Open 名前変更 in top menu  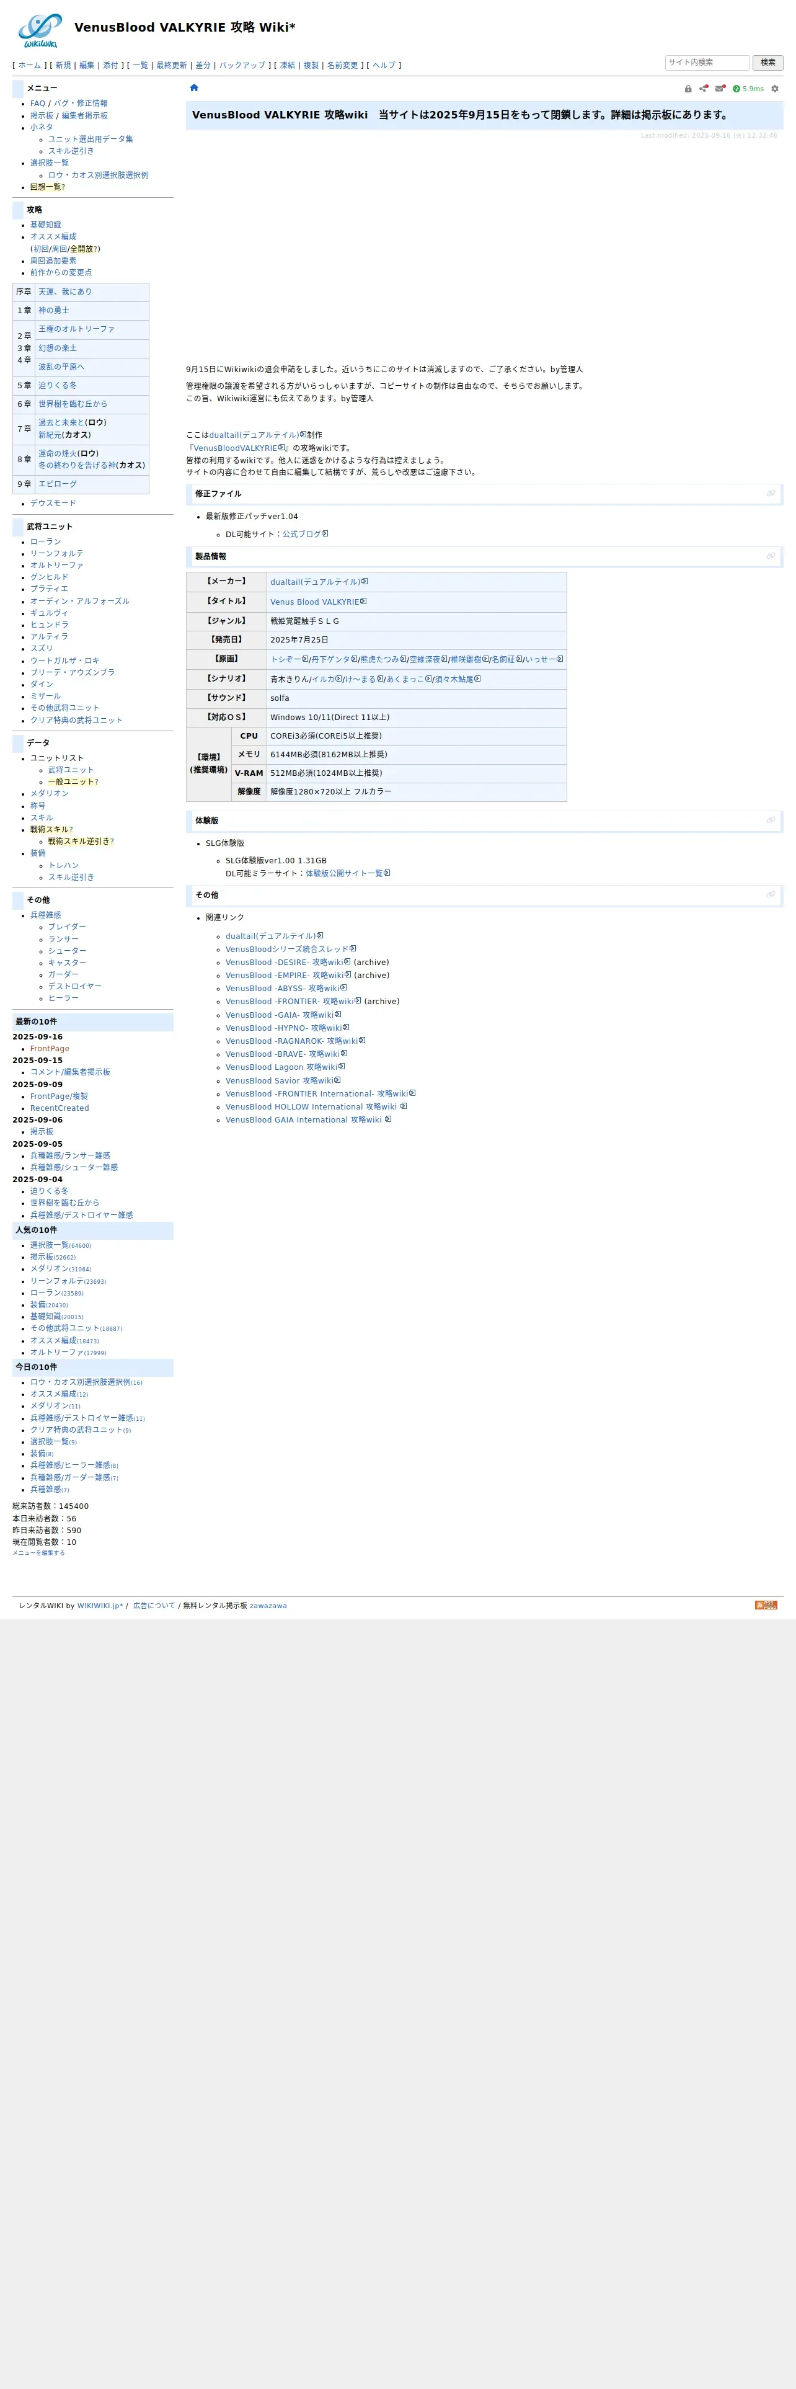click(x=342, y=66)
